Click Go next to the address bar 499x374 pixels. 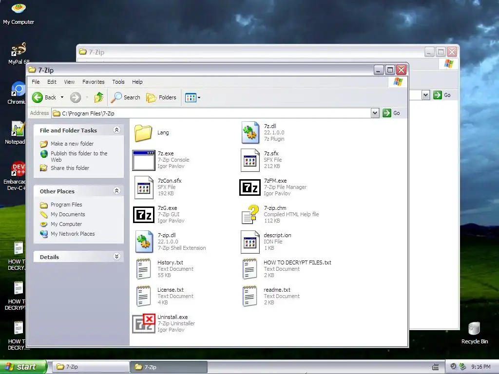click(391, 113)
